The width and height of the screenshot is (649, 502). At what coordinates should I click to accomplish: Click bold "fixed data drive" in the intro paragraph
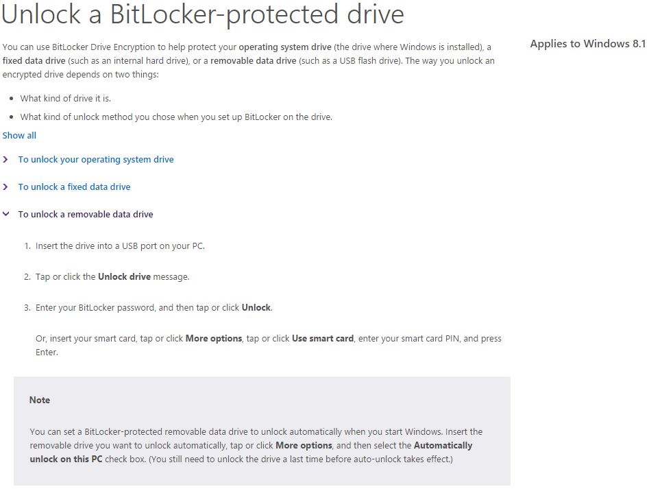[34, 61]
